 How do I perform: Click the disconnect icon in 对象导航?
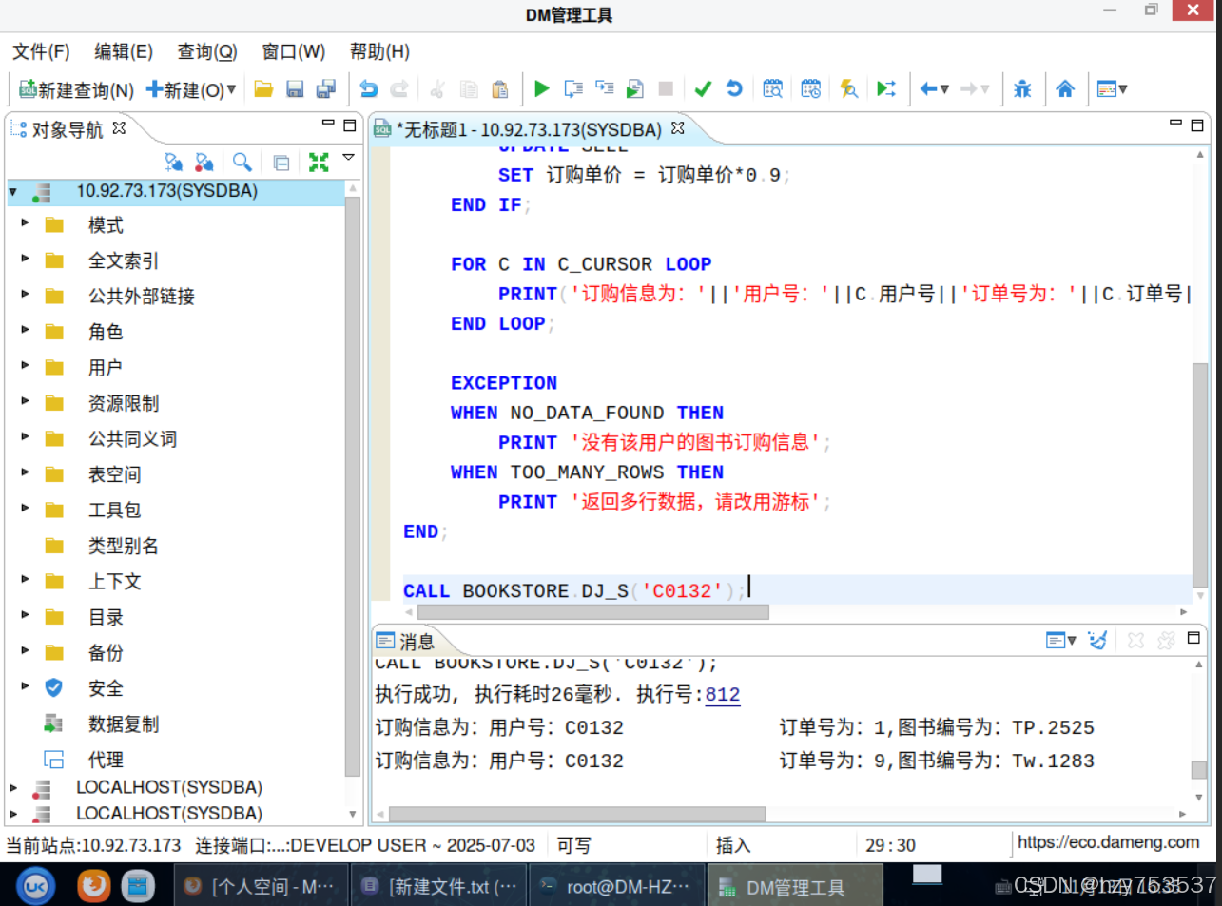pos(204,163)
